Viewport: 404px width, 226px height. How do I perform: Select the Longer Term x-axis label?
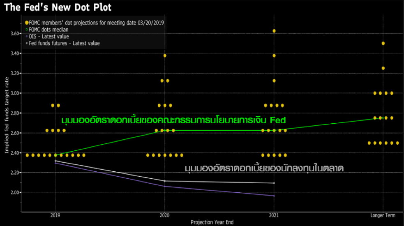tap(383, 215)
